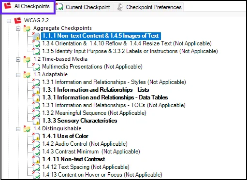247x180 pixels.
Task: Switch to the All Checkpoints tab
Action: [28, 7]
